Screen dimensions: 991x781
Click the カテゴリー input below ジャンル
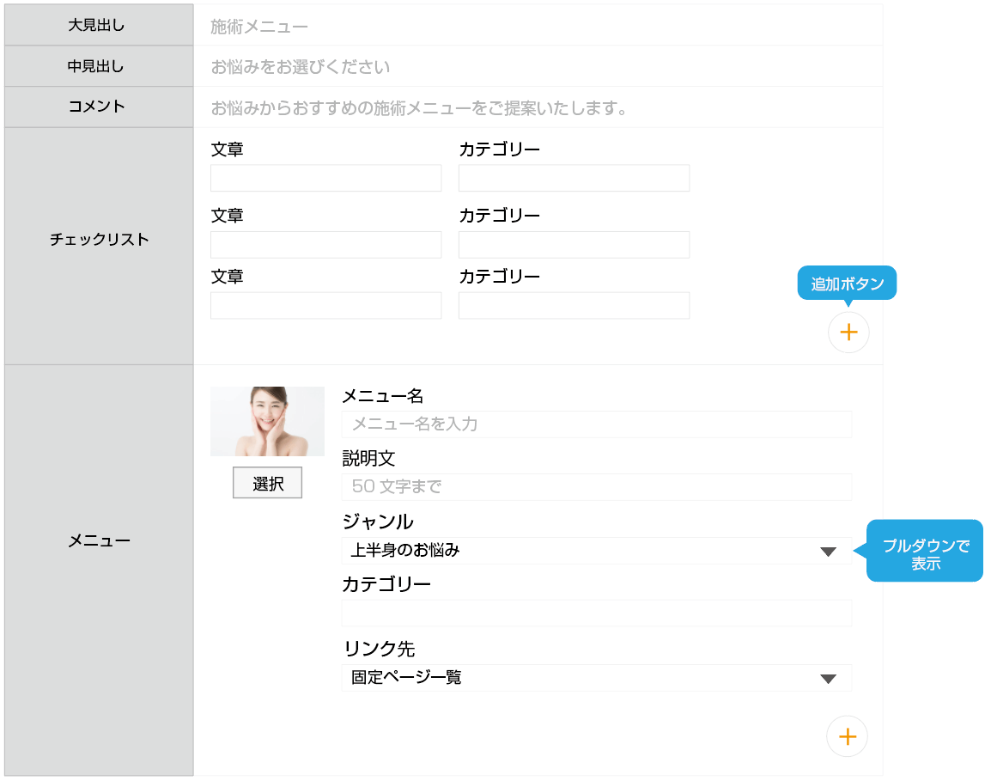click(596, 613)
